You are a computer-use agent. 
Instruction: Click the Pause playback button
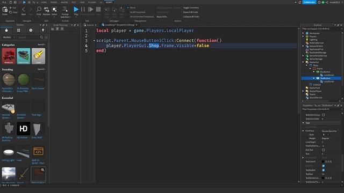click(83, 10)
